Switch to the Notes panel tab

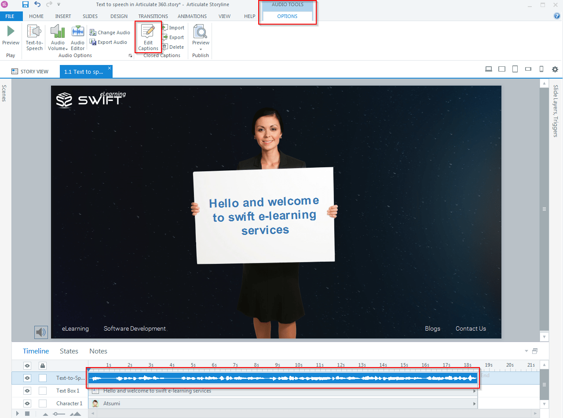[x=98, y=351]
